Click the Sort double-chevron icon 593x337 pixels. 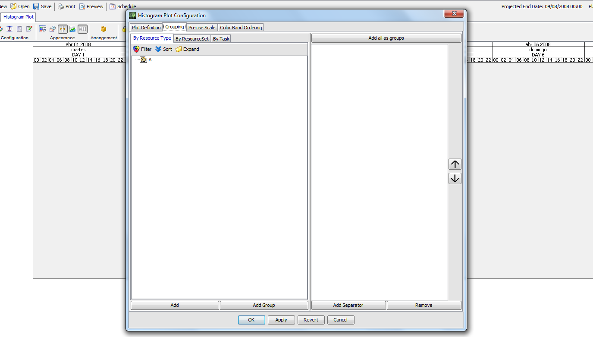click(x=158, y=49)
